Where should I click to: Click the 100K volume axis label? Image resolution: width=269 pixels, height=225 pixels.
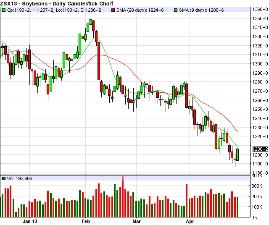coord(257,207)
